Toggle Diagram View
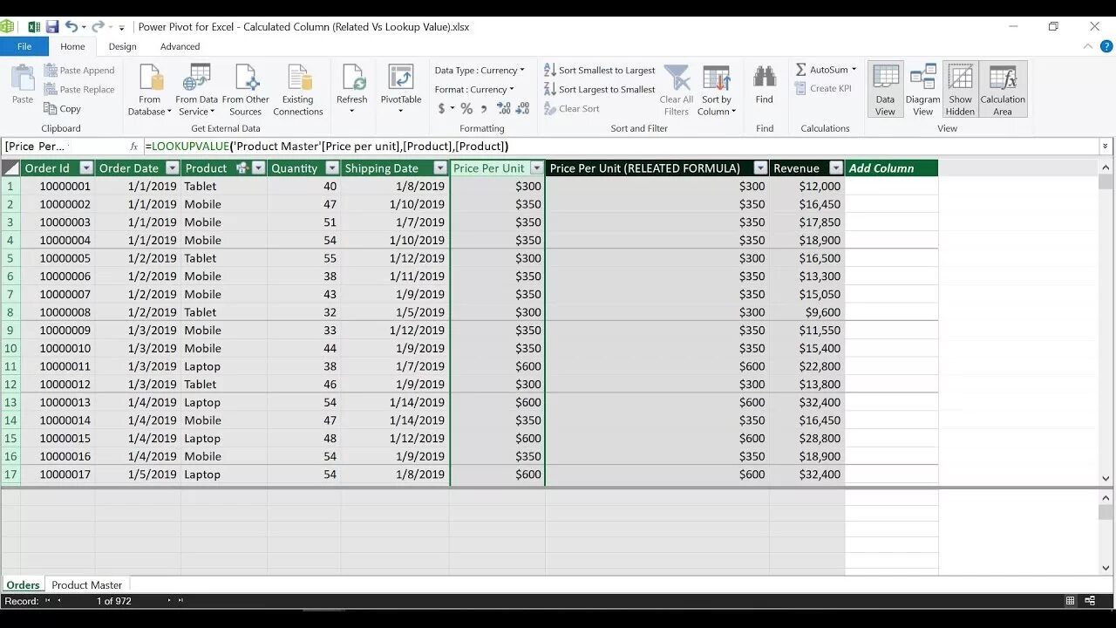This screenshot has height=628, width=1116. click(922, 90)
